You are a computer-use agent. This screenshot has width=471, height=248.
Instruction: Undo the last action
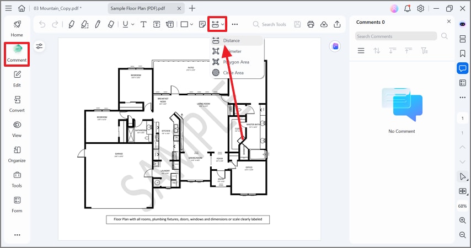point(42,24)
